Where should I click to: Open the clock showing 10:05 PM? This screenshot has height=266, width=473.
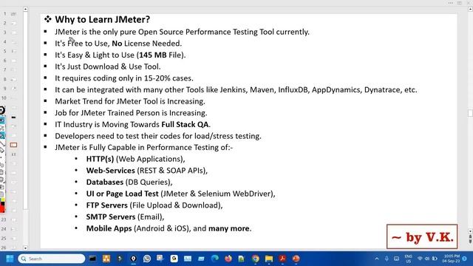point(452,259)
